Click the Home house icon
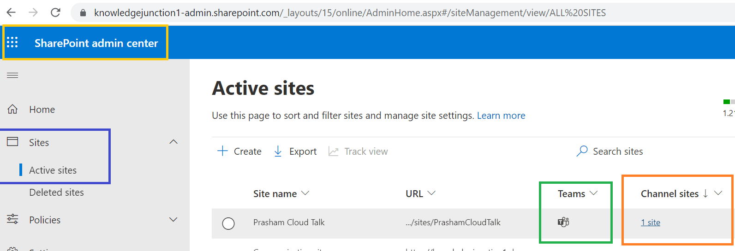This screenshot has width=735, height=251. (12, 109)
